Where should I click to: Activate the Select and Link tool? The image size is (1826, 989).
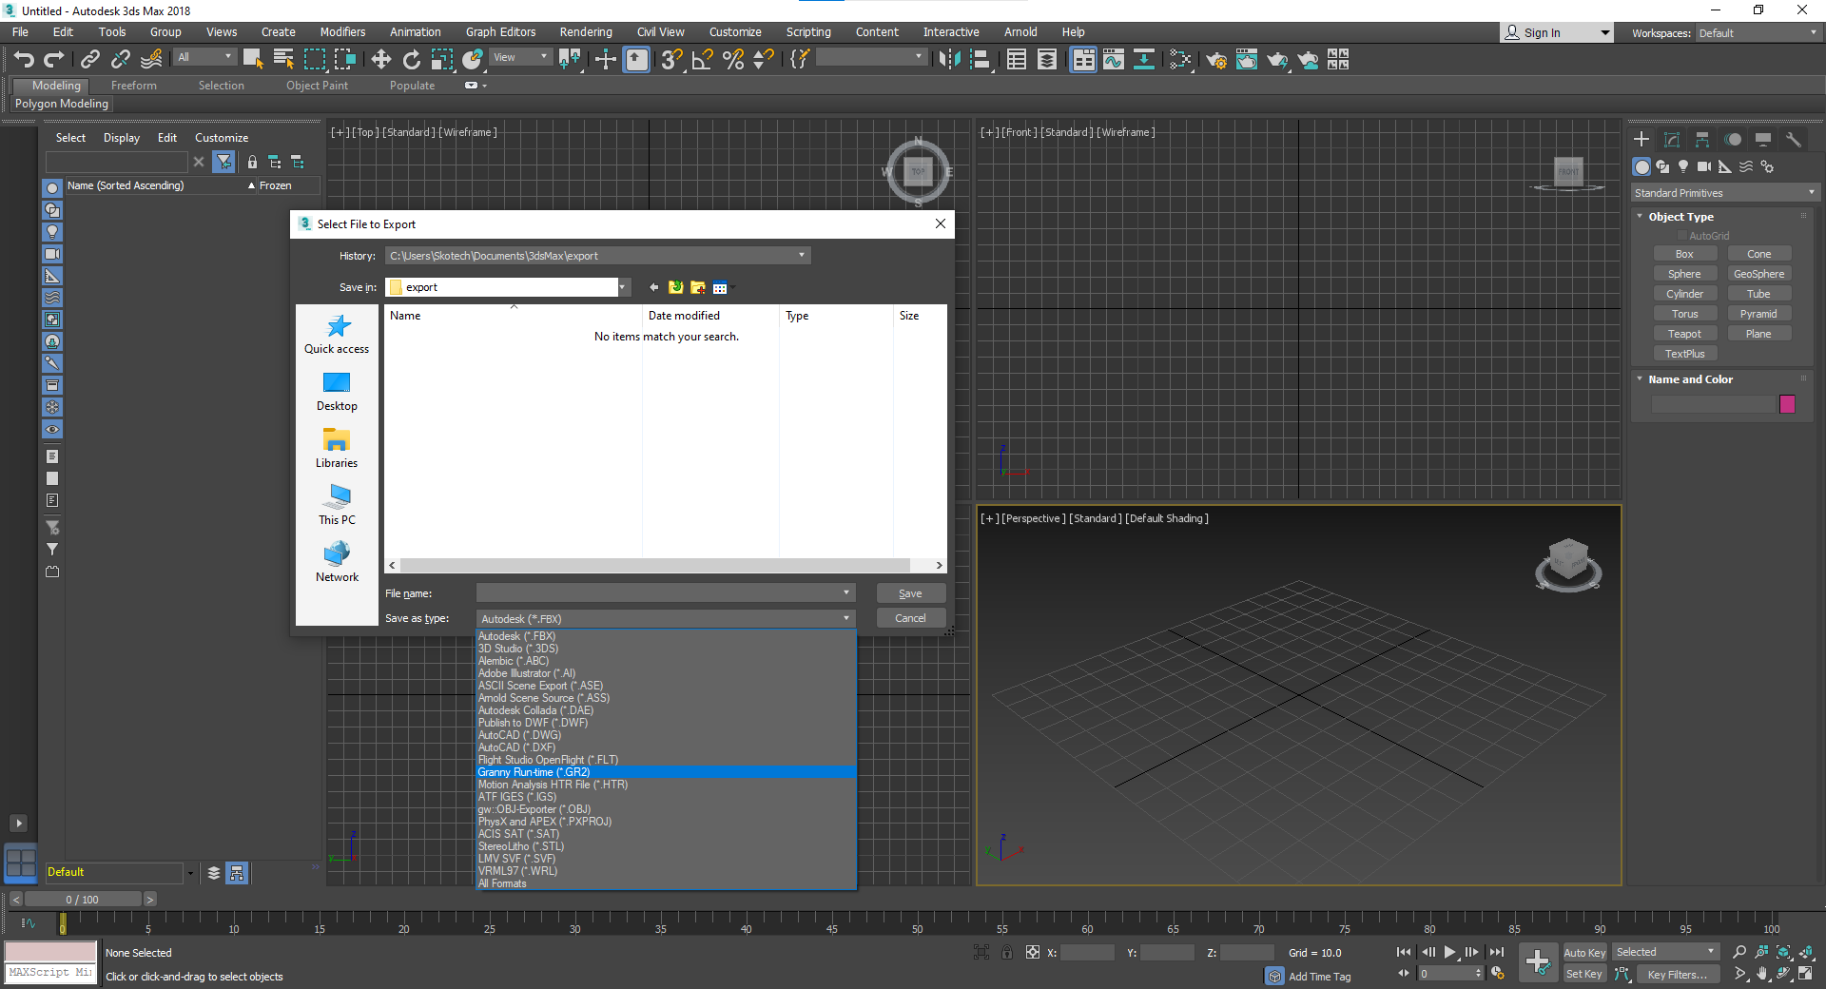[90, 60]
